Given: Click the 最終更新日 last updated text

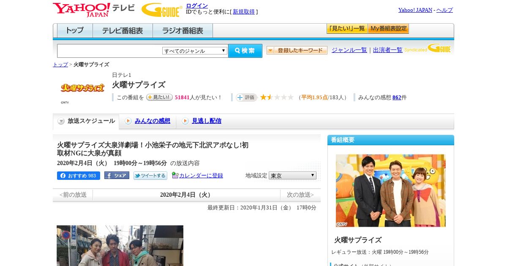Looking at the screenshot, I should pos(262,208).
